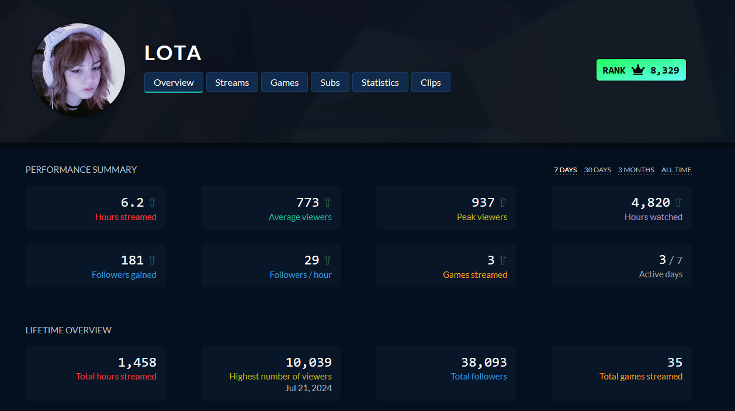Click the crown icon in rank badge
Viewport: 735px width, 411px height.
pos(637,70)
